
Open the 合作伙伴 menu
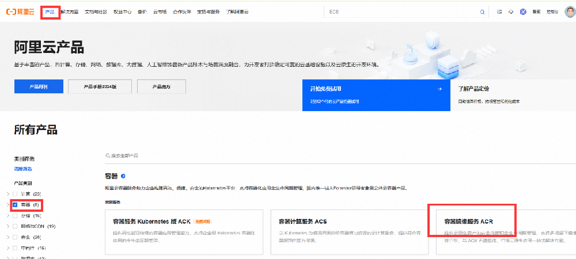(182, 12)
